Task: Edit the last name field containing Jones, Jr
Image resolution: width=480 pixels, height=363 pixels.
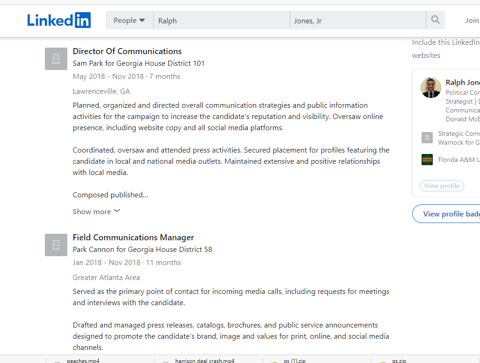Action: pos(358,20)
